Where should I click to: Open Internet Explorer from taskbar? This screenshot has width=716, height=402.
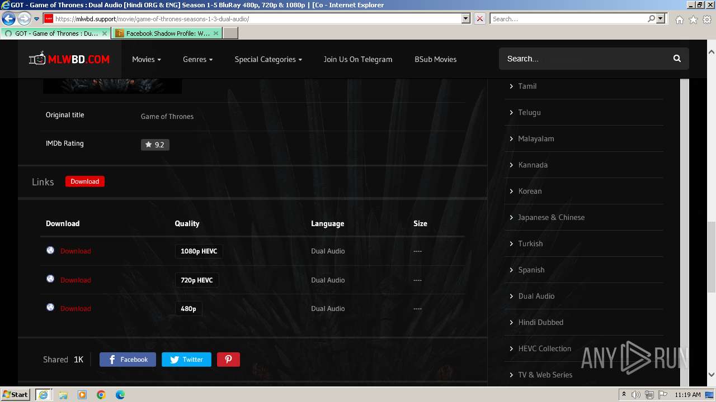pos(44,395)
